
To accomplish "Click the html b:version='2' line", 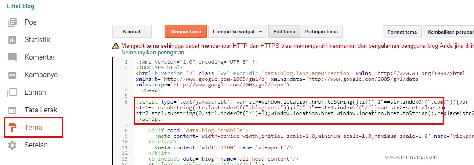I will (302, 73).
